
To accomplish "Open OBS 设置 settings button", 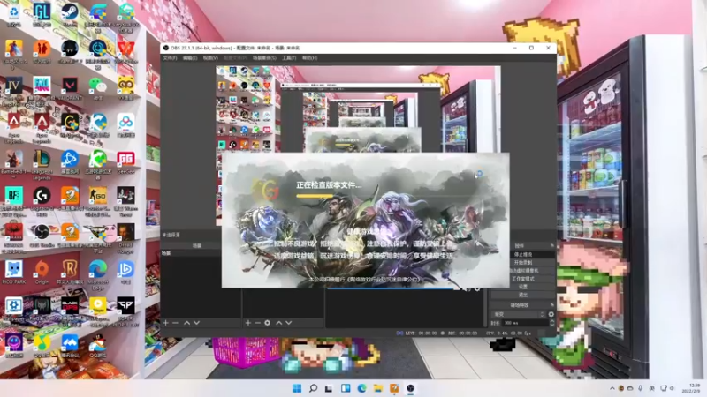I will pyautogui.click(x=523, y=287).
